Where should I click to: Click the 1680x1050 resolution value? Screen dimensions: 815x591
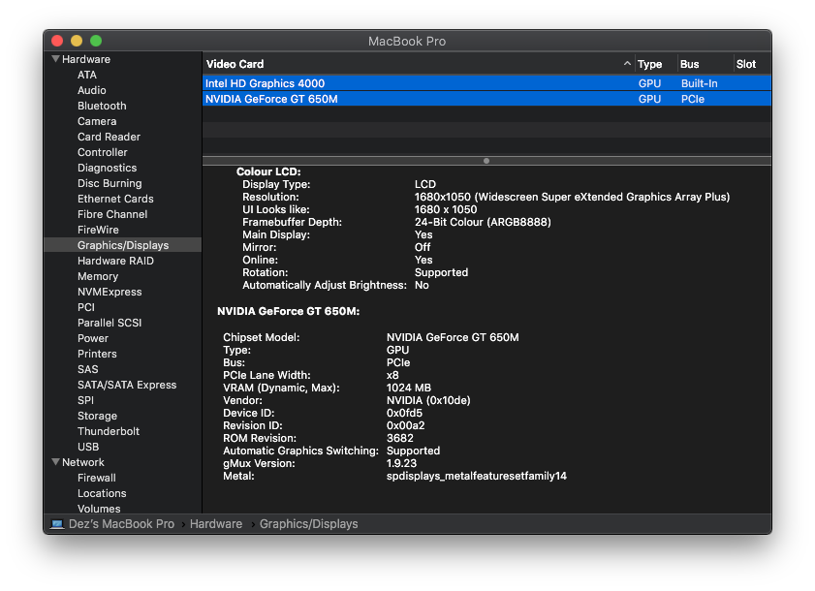(573, 197)
